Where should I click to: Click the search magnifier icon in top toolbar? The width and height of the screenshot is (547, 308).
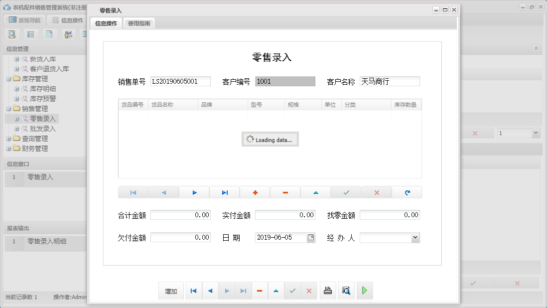click(x=12, y=34)
